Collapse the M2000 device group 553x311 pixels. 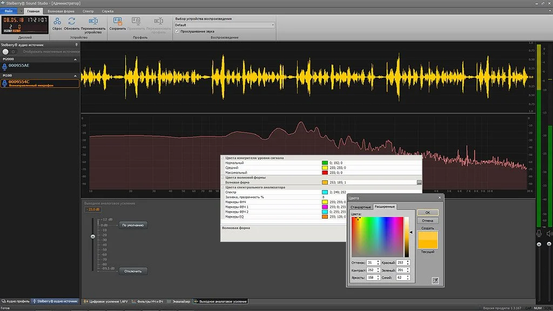coord(75,59)
